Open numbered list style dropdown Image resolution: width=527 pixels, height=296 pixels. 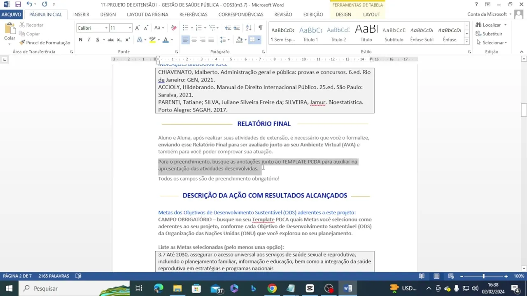(205, 28)
